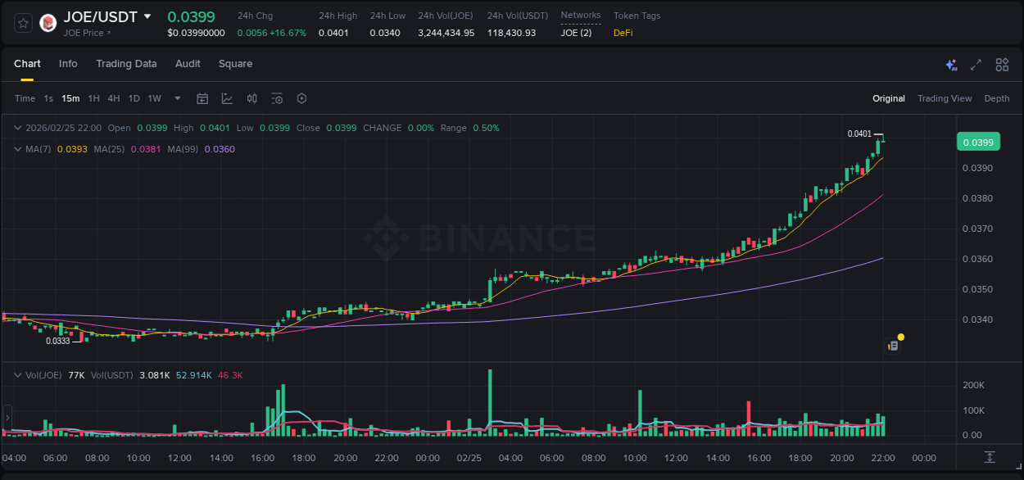The image size is (1024, 480).
Task: Switch to the Trading Data tab
Action: click(x=126, y=64)
